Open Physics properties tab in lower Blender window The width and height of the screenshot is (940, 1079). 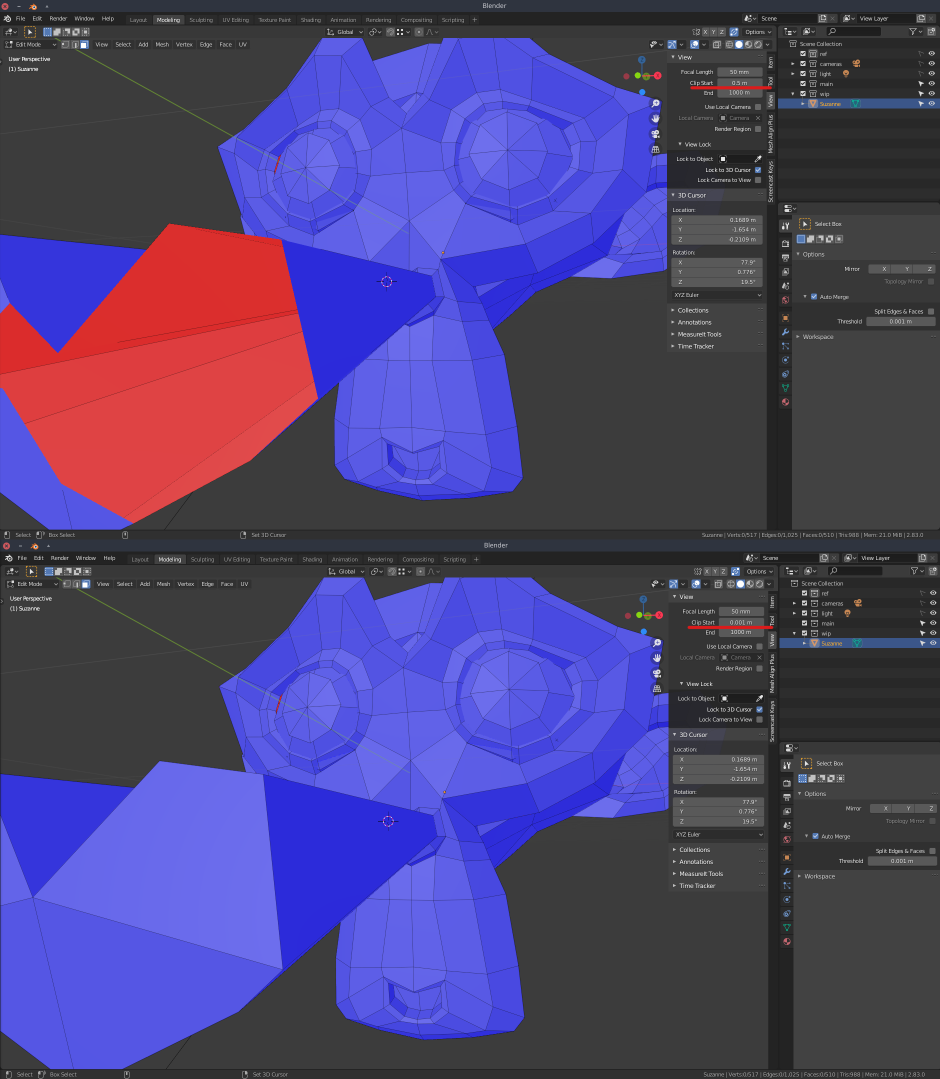click(787, 899)
